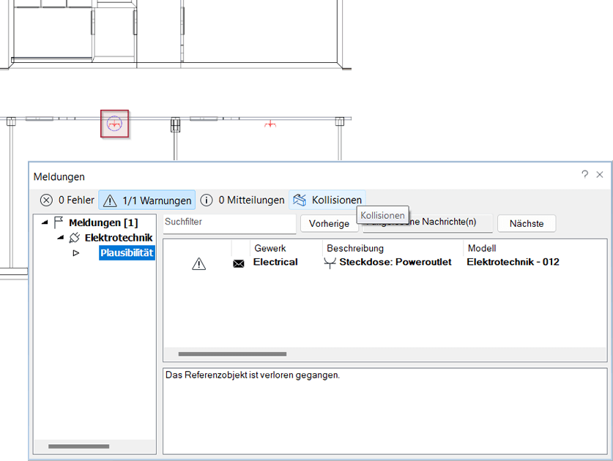Collapse the Meldungen [1] tree node
The image size is (613, 461).
45,222
